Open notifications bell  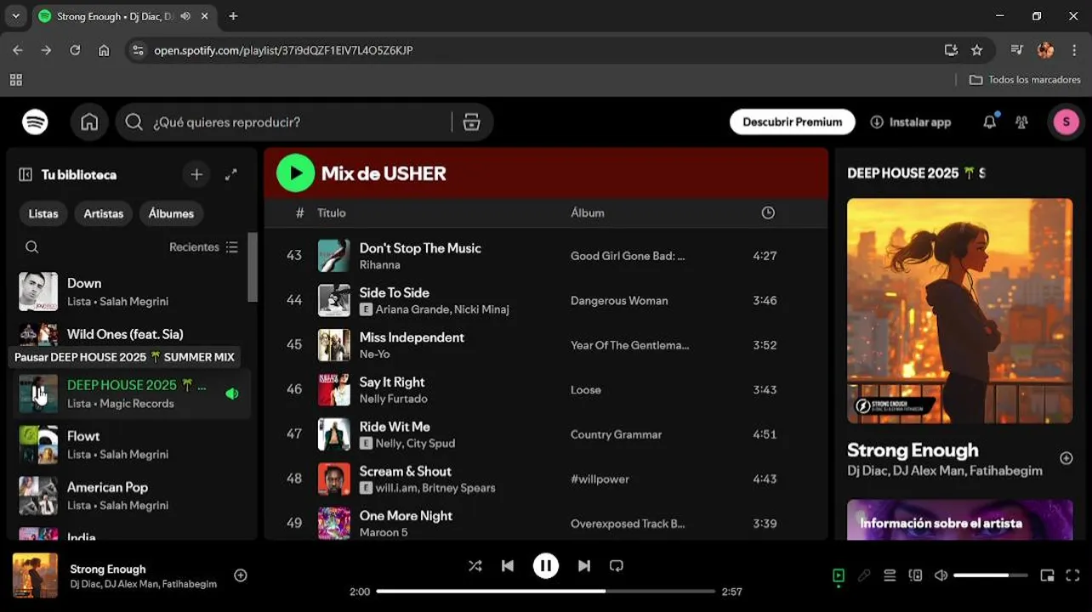989,122
